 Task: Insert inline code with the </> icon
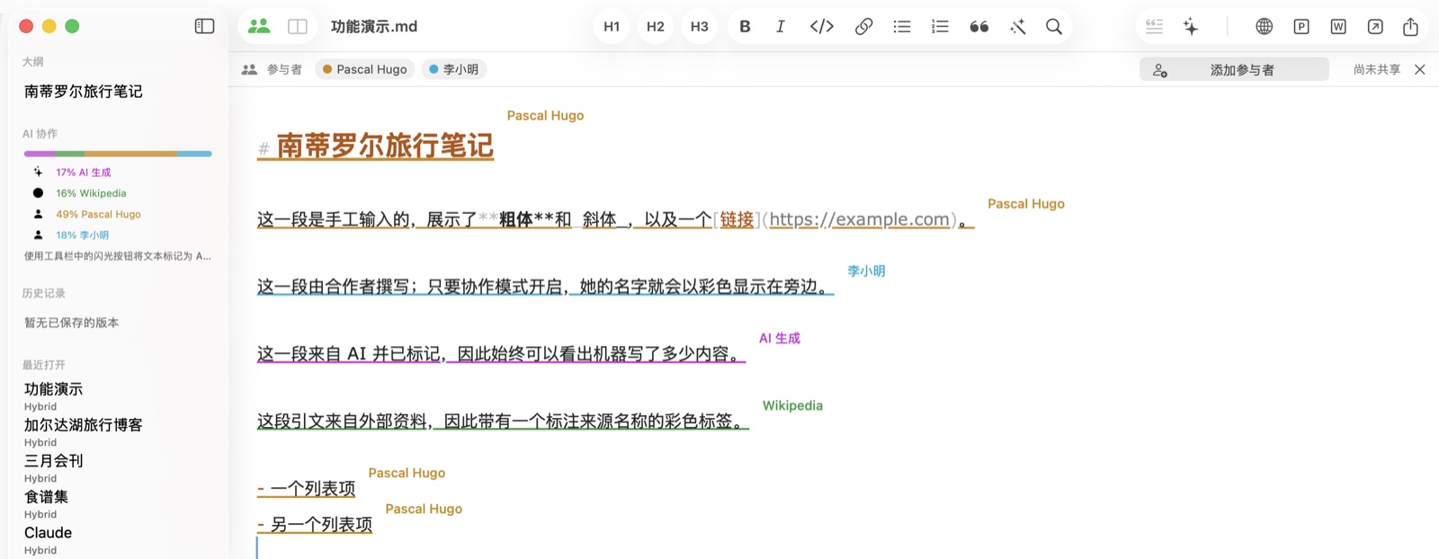point(822,26)
